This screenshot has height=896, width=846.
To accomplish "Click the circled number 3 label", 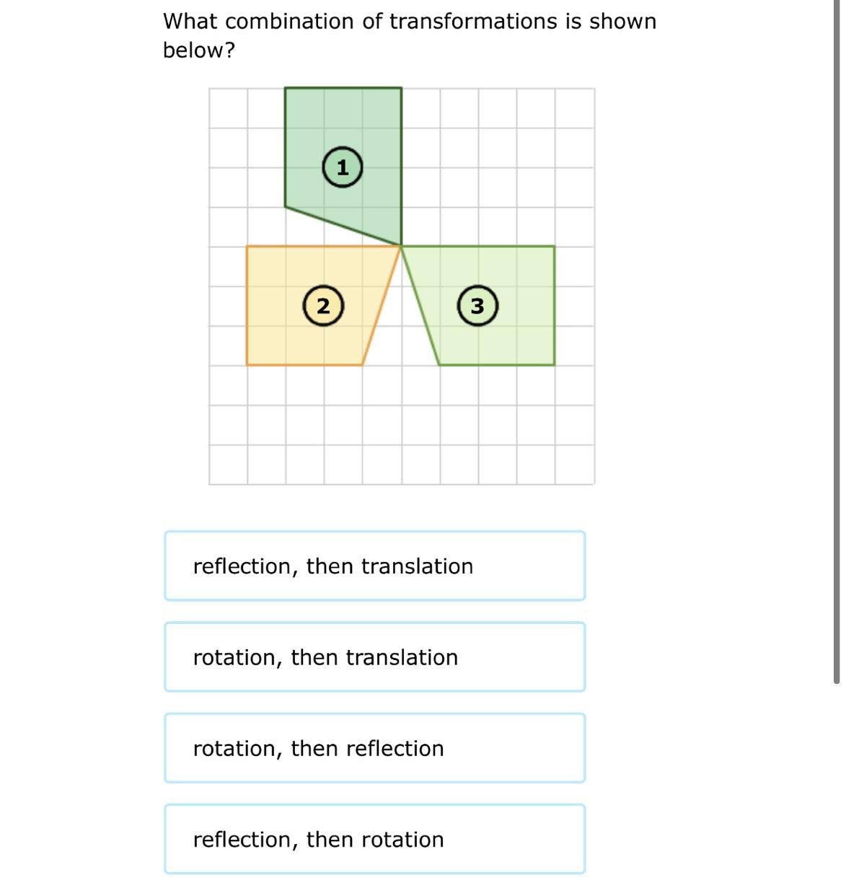I will pos(477,306).
